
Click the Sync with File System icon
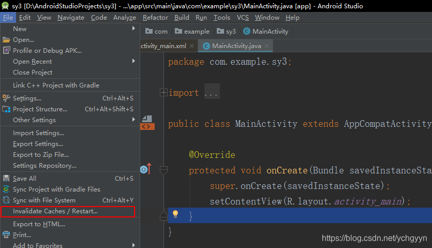pyautogui.click(x=6, y=200)
